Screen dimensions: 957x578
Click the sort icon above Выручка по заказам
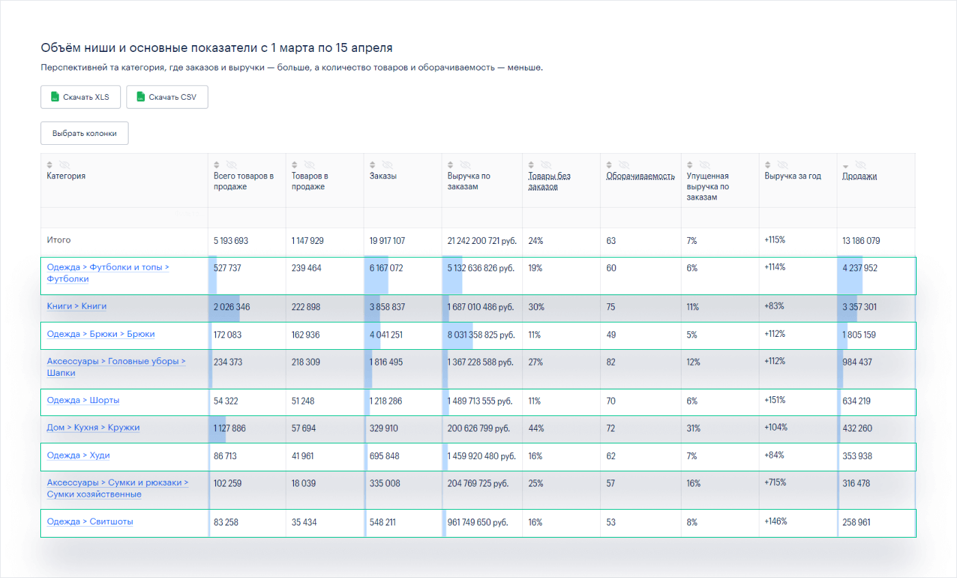450,164
